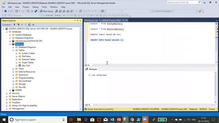This screenshot has width=219, height=123.
Task: Click the Windows Start button
Action: click(4, 120)
